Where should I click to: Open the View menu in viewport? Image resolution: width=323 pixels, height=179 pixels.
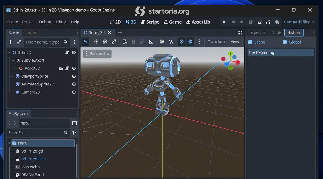[235, 42]
